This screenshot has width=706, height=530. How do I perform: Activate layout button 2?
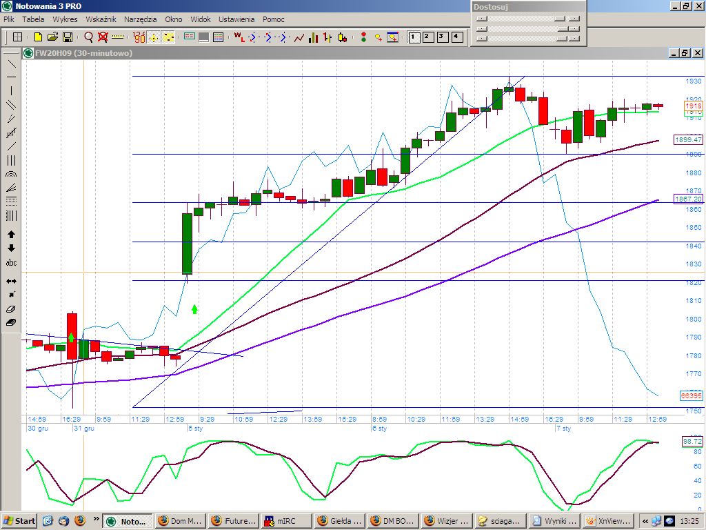tap(427, 37)
